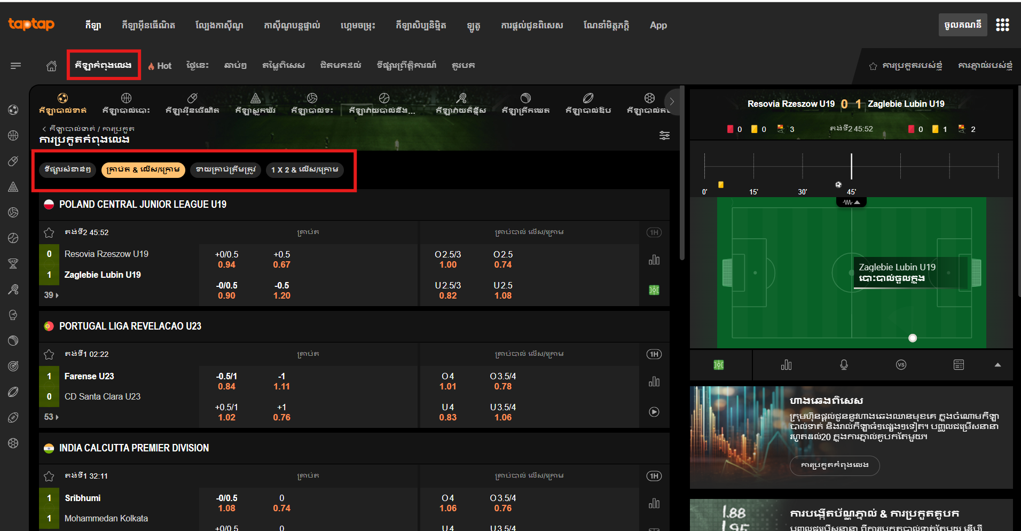Switch to the Hot tab with flame
Image resolution: width=1021 pixels, height=531 pixels.
coord(160,66)
